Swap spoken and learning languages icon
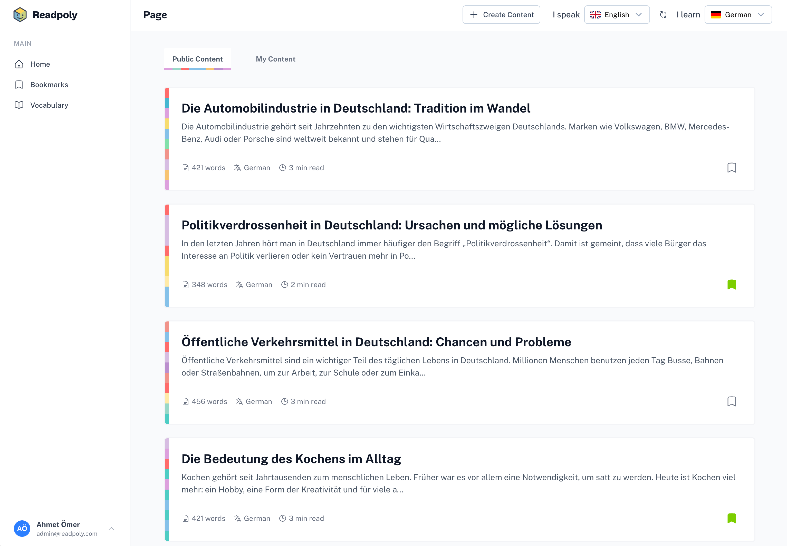This screenshot has height=546, width=787. [x=663, y=15]
